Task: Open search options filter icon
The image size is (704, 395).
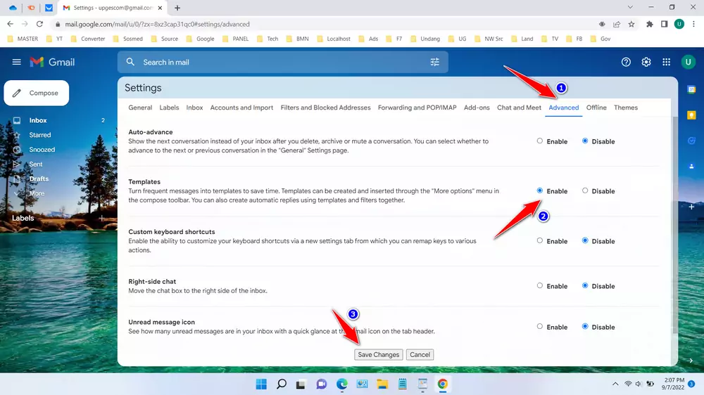Action: click(434, 63)
